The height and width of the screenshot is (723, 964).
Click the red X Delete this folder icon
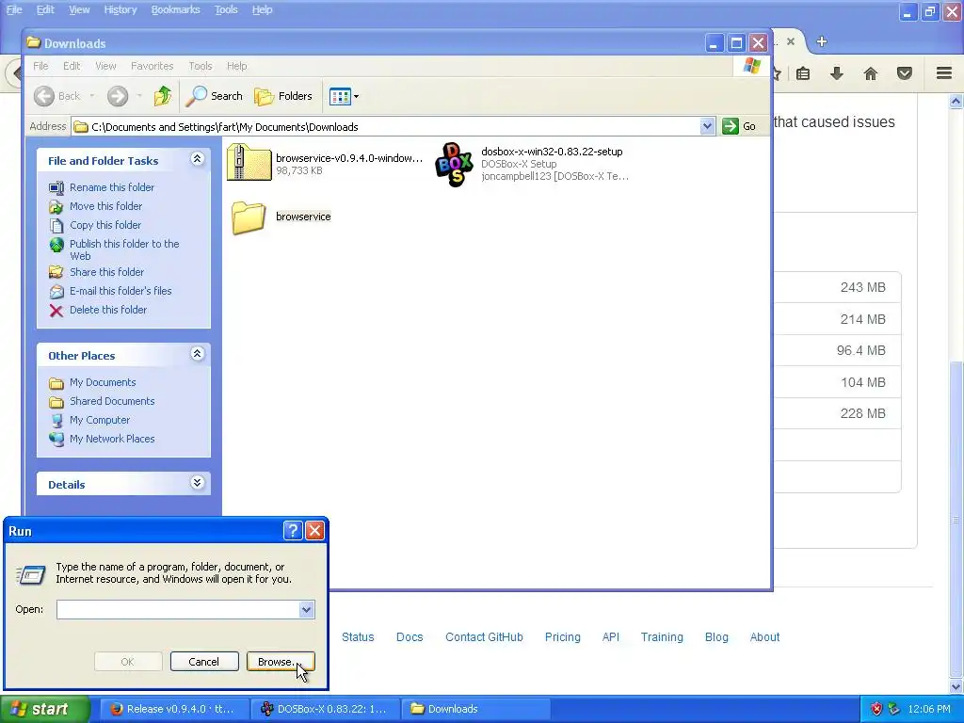(x=56, y=310)
